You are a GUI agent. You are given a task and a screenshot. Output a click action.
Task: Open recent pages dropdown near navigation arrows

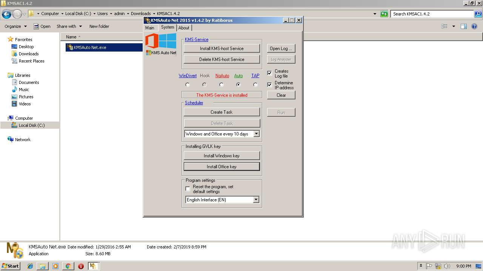[x=24, y=14]
